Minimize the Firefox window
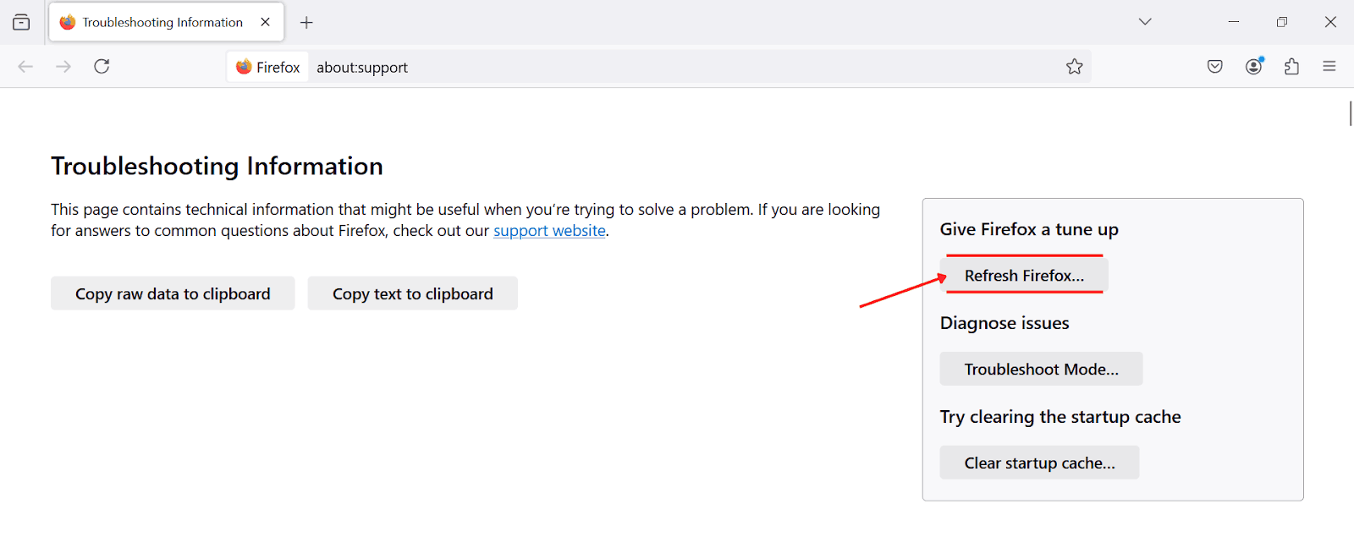 point(1234,22)
